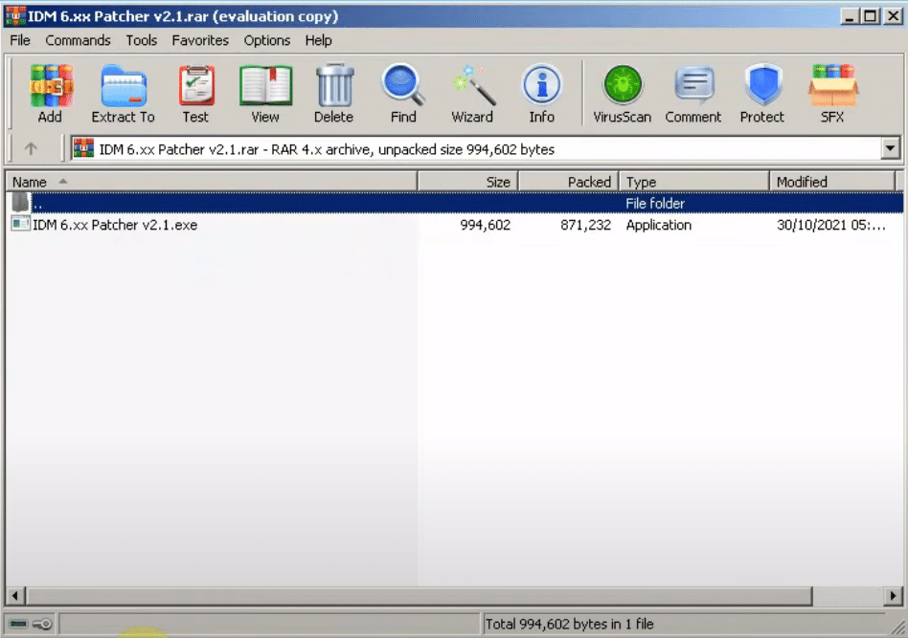Image resolution: width=908 pixels, height=638 pixels.
Task: Sort files by Modified column
Action: tap(831, 182)
